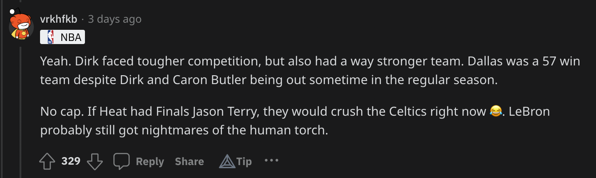Visit the vrkhfkb username profile link
Image resolution: width=596 pixels, height=178 pixels.
pos(59,19)
